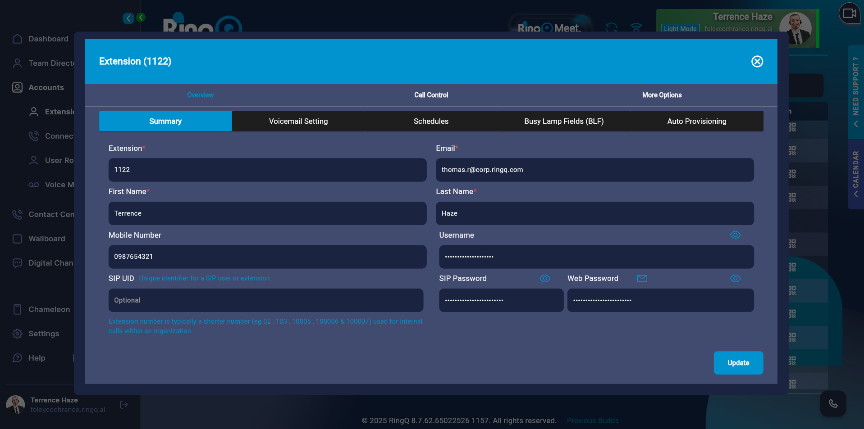Reveal the SIP Password

coord(544,278)
